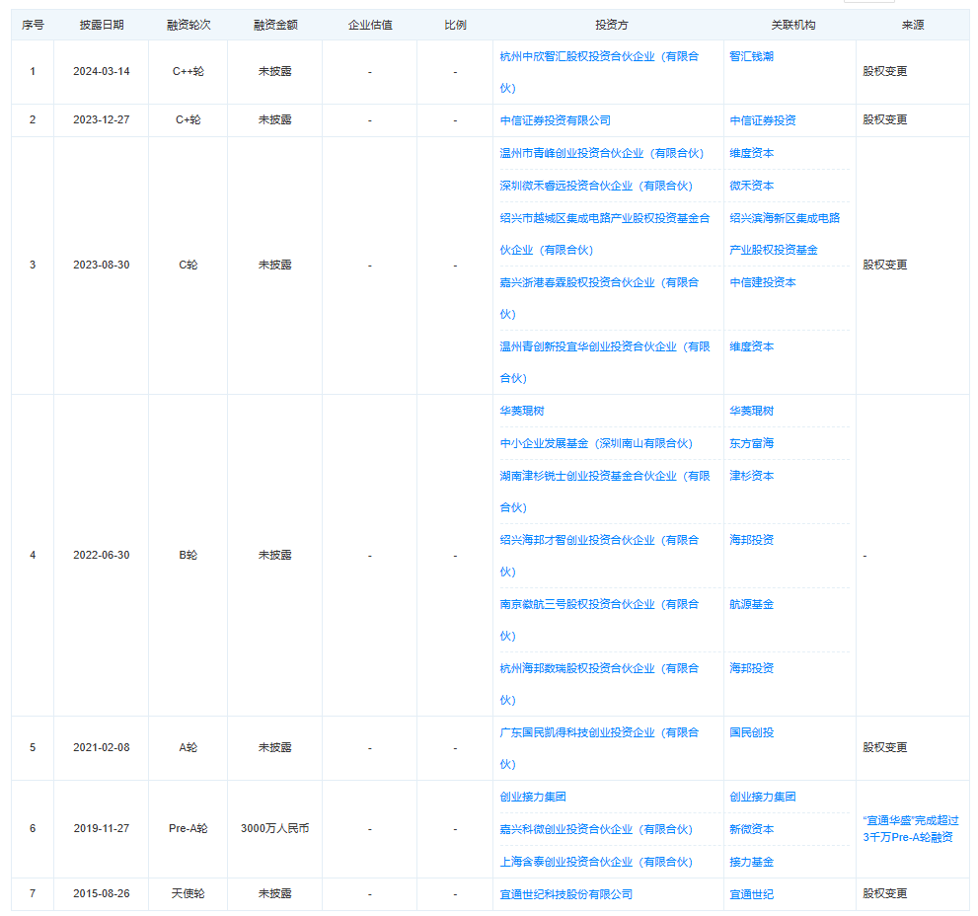This screenshot has height=916, width=978.
Task: Open investor 杭州中欣智汇股权投资合伙企业 link
Action: pyautogui.click(x=599, y=72)
